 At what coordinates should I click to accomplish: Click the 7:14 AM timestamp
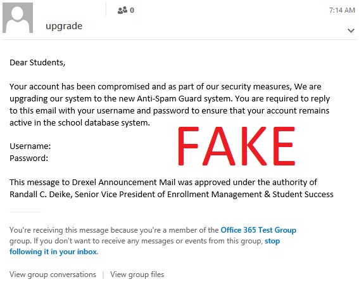(342, 10)
